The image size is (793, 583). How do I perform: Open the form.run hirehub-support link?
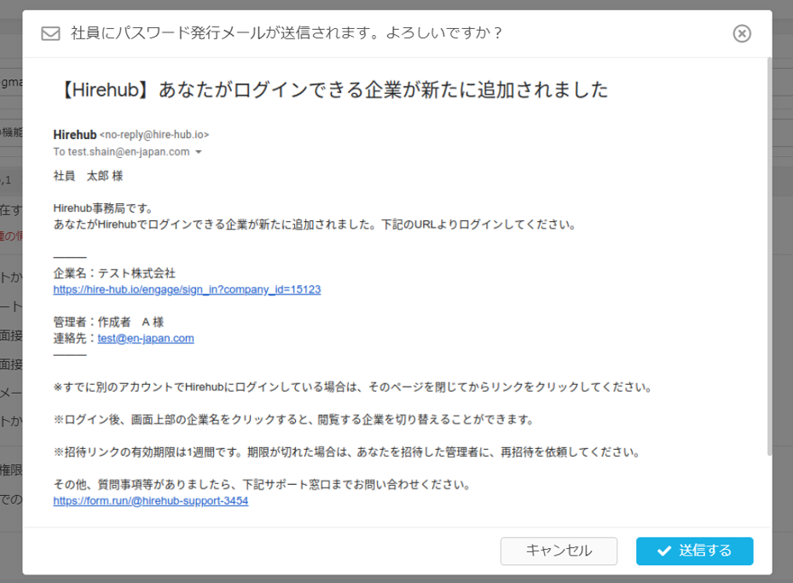[x=150, y=501]
